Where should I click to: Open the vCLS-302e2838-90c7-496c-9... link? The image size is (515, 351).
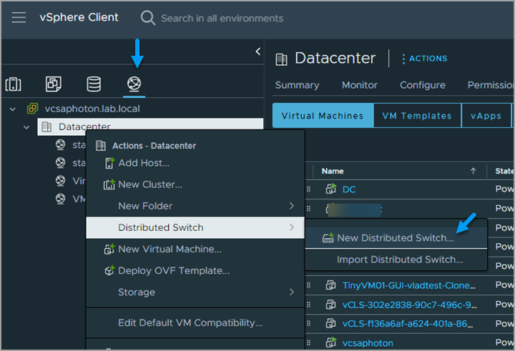pos(410,305)
